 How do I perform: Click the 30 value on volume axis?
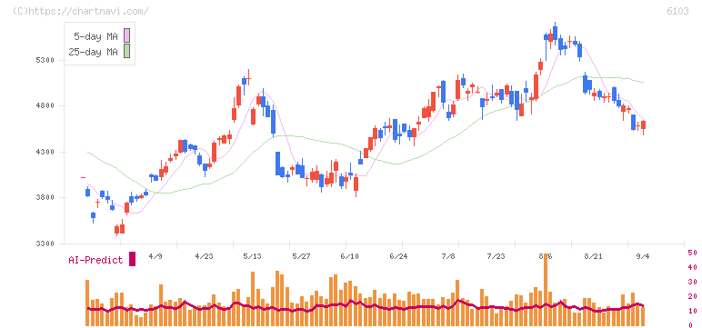(x=692, y=282)
